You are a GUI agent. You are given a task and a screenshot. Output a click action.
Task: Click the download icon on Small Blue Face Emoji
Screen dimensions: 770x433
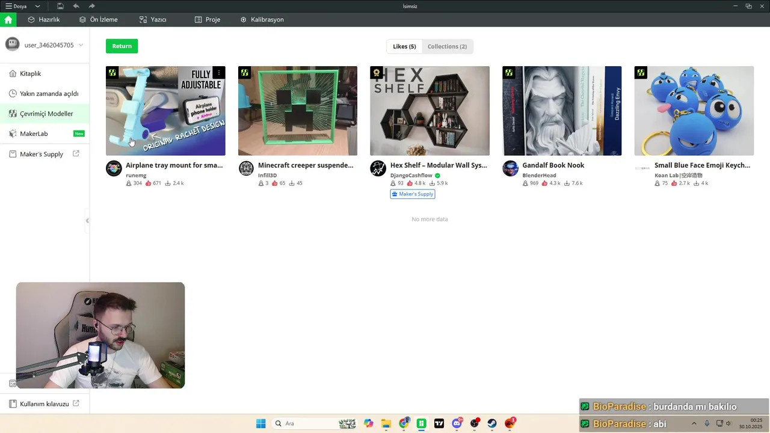click(697, 183)
